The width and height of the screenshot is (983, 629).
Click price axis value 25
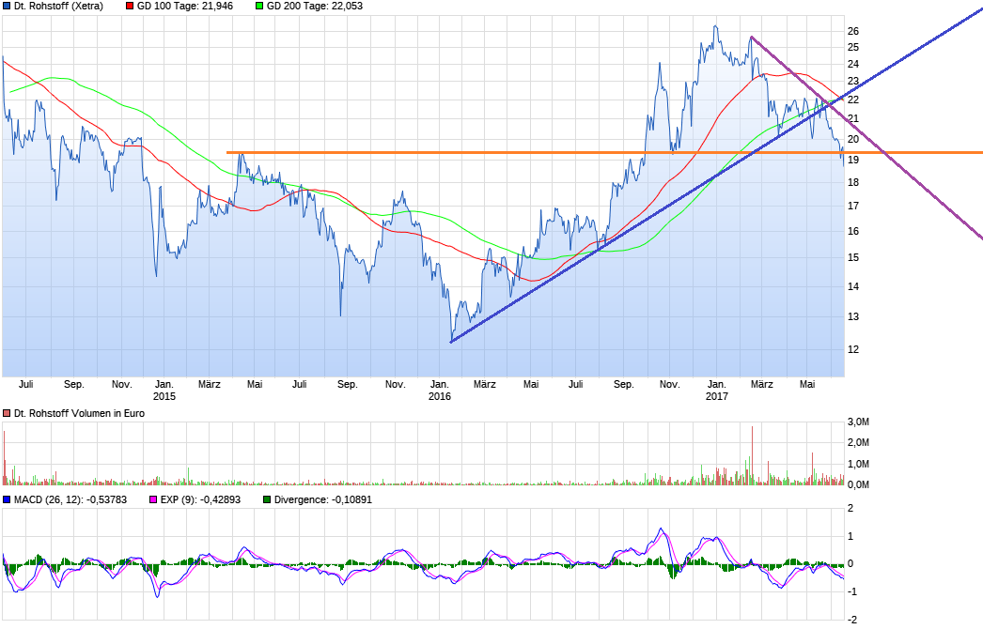click(853, 48)
